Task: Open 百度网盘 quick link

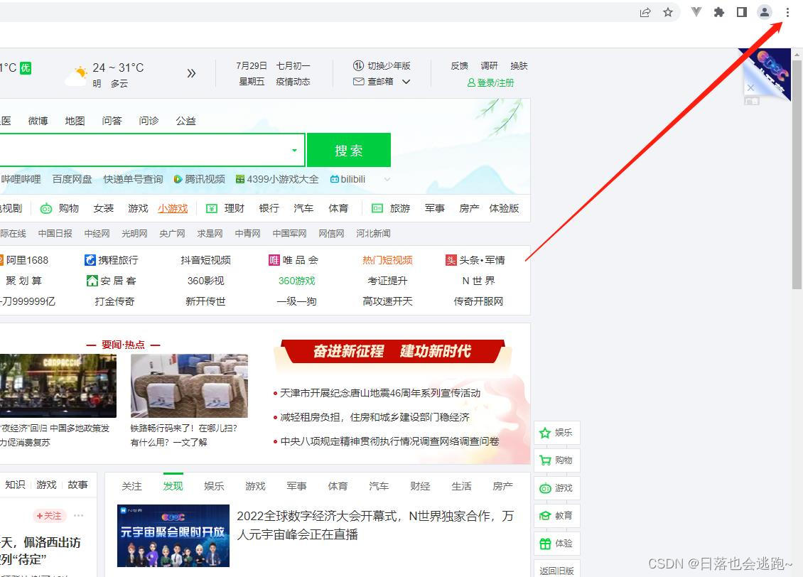Action: (72, 179)
